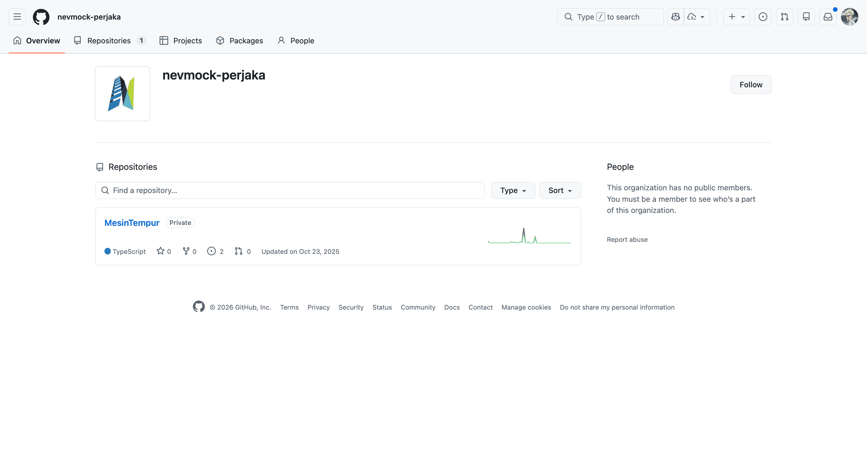Follow the nevmock-perjaka organization
The width and height of the screenshot is (867, 468).
[750, 85]
